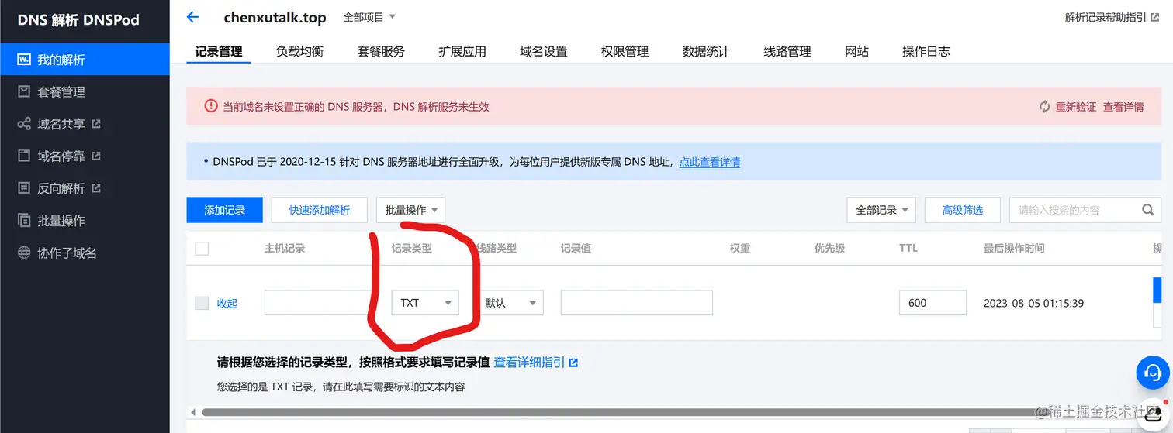Click the search magnifier icon
Image resolution: width=1173 pixels, height=433 pixels.
(x=1147, y=210)
